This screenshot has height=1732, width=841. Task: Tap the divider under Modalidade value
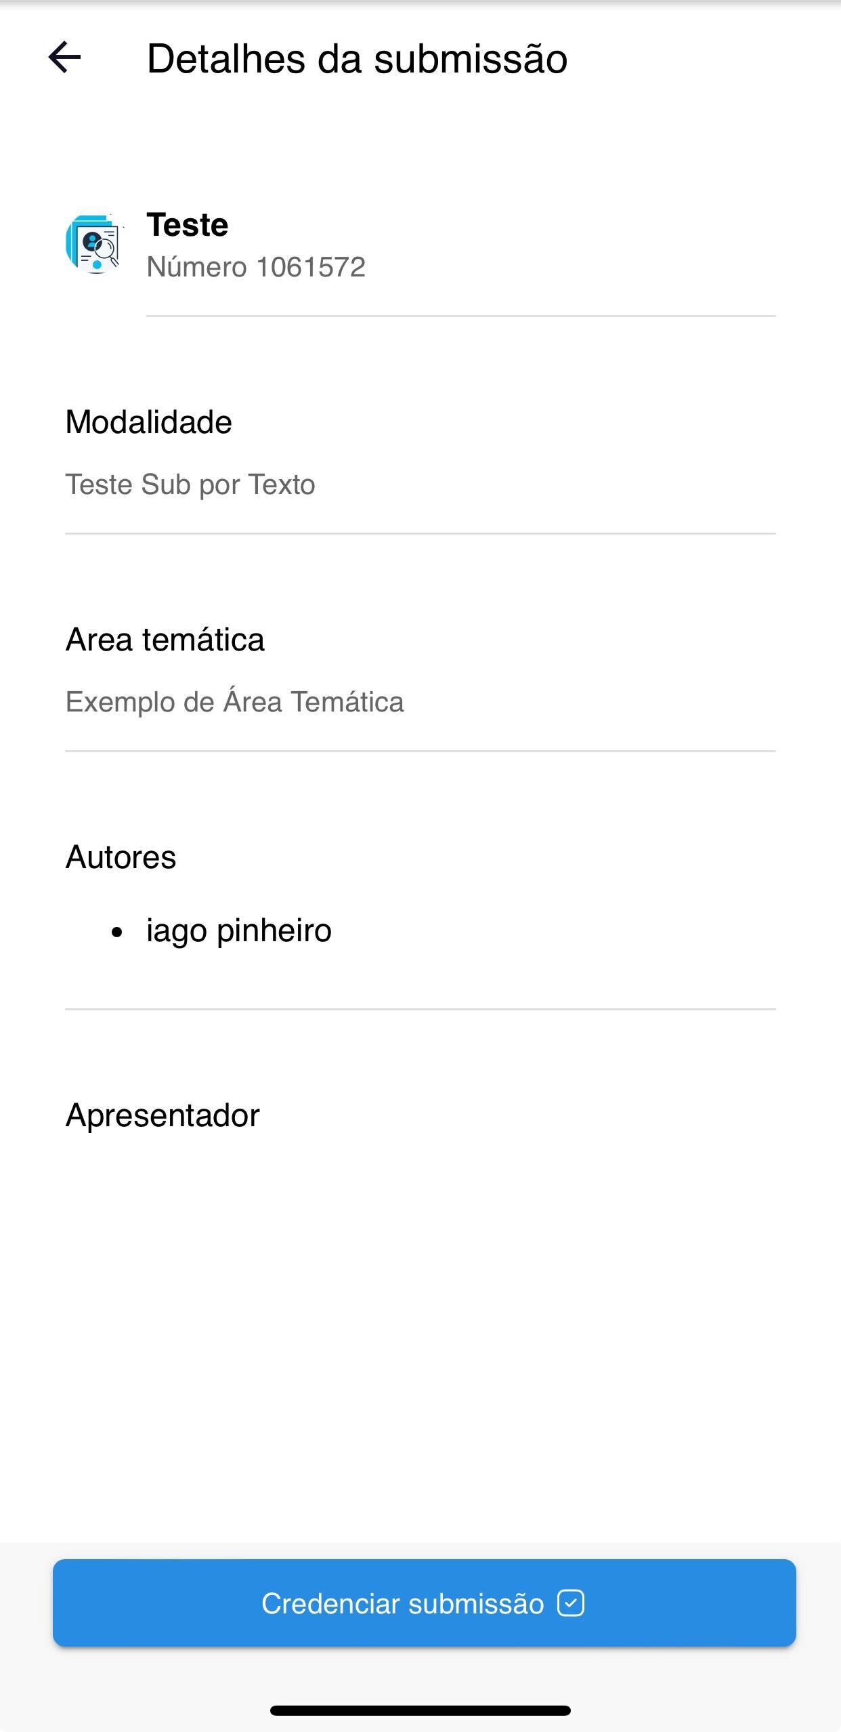[420, 533]
